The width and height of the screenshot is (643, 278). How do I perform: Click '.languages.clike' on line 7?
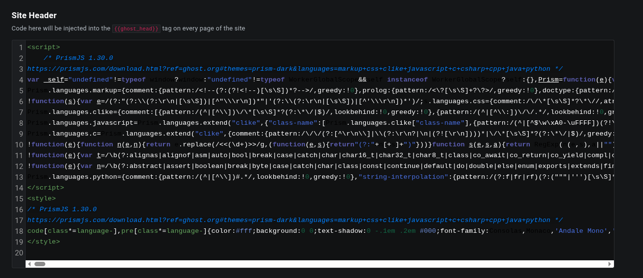(81, 112)
